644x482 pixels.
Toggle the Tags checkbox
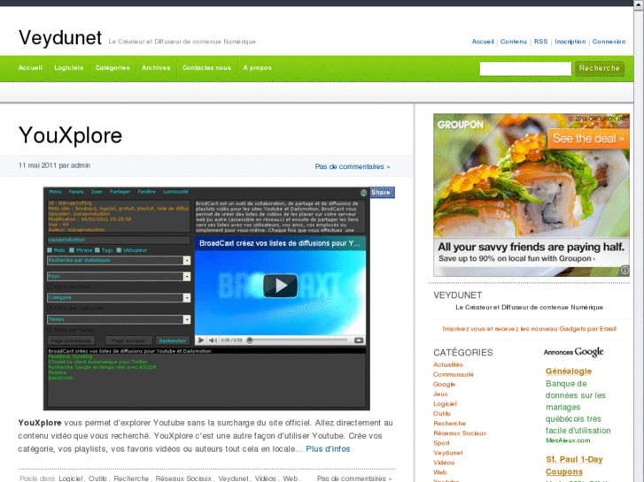click(97, 249)
